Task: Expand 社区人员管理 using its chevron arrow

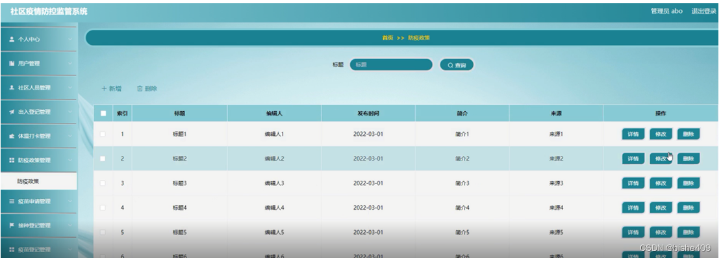Action: [x=70, y=88]
